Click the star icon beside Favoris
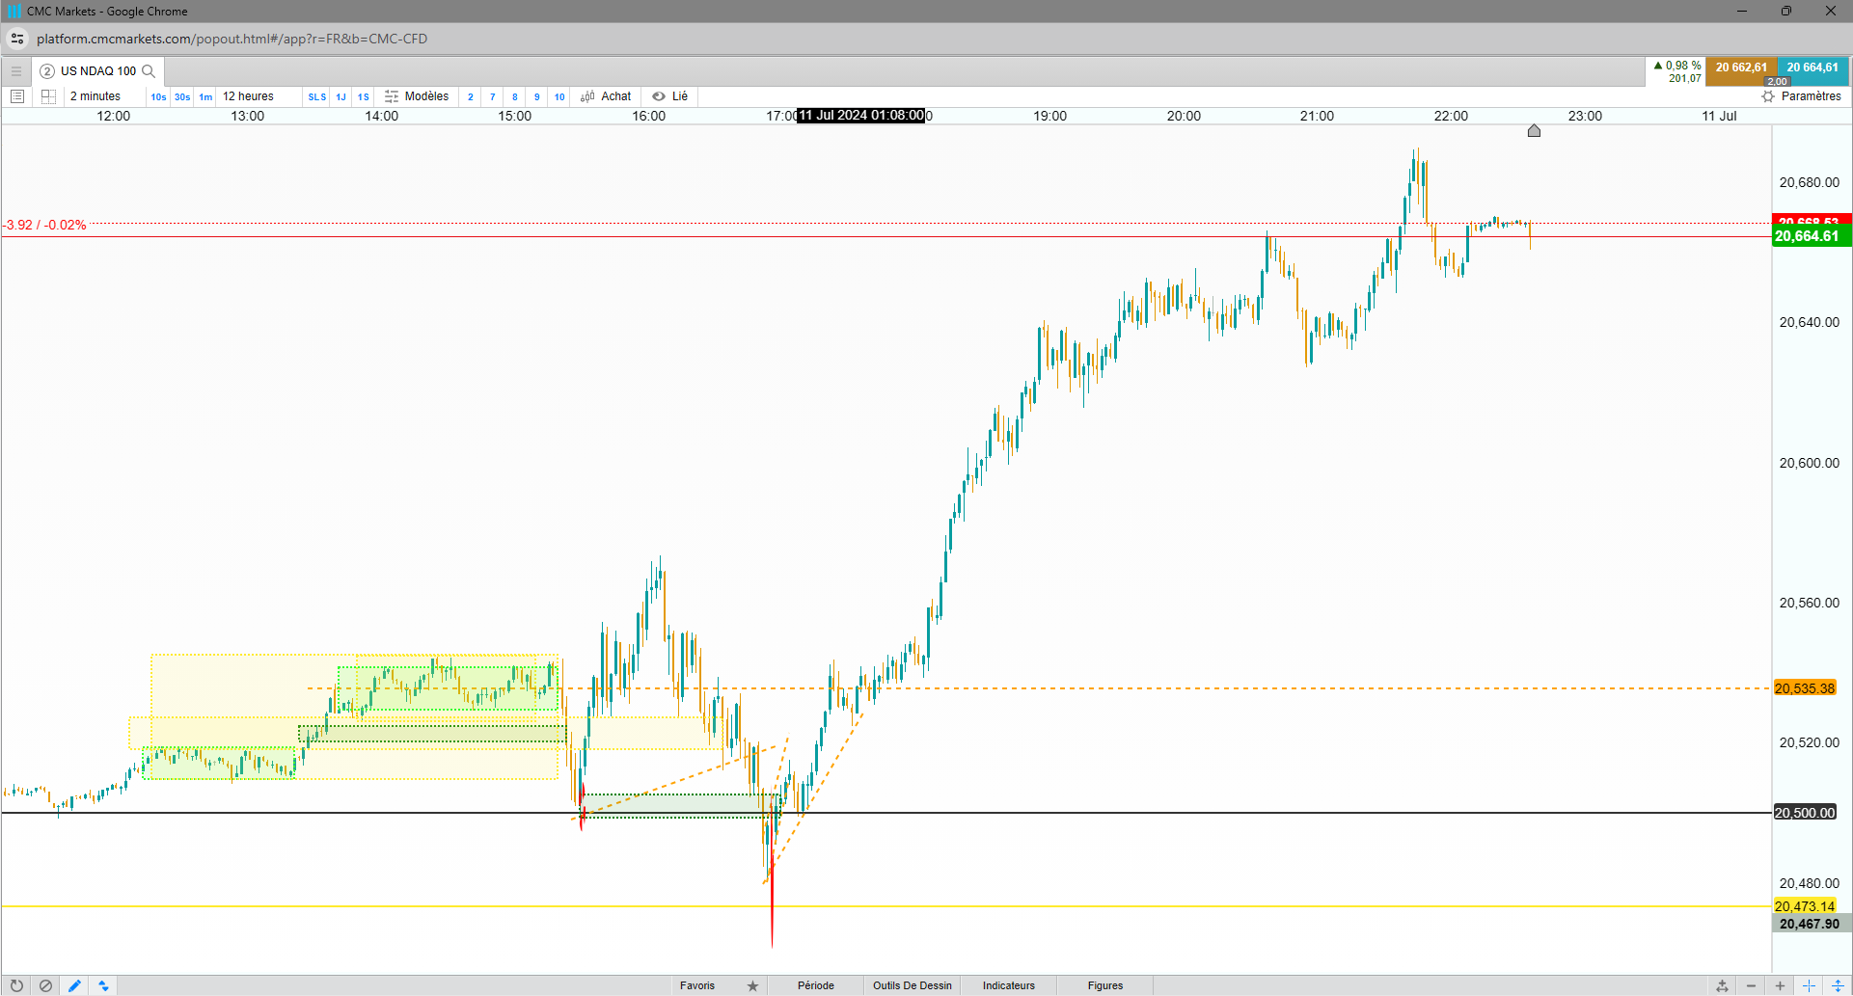Viewport: 1853px width, 996px height. click(x=752, y=985)
